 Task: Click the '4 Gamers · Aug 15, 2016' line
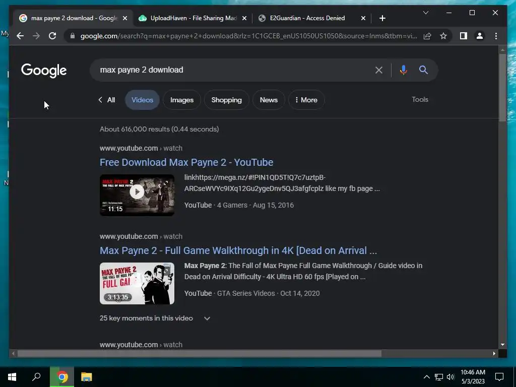pos(255,205)
